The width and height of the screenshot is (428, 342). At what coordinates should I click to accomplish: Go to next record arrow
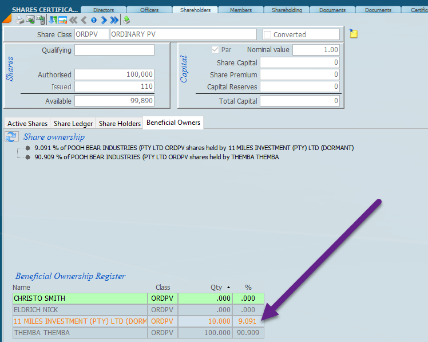[x=104, y=20]
